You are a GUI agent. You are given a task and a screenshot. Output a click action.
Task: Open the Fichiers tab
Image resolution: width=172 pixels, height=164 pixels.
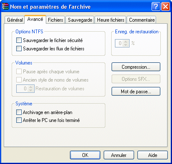coord(55,20)
